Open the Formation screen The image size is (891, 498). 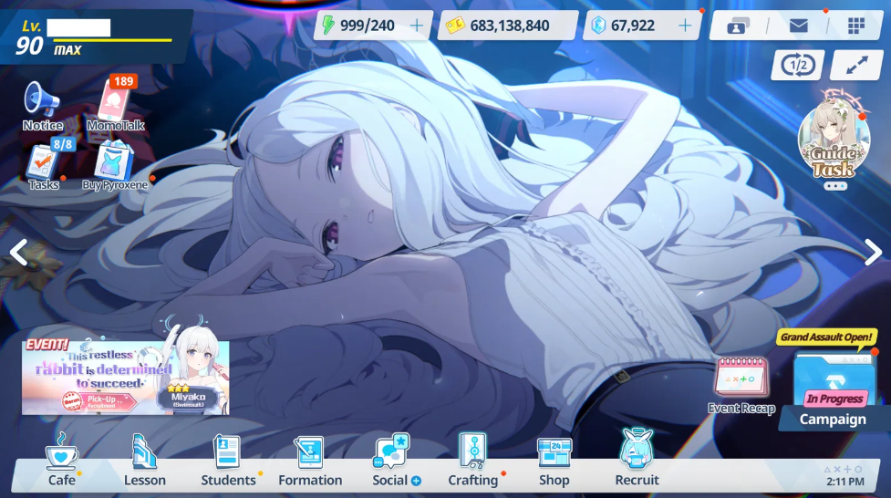tap(310, 461)
